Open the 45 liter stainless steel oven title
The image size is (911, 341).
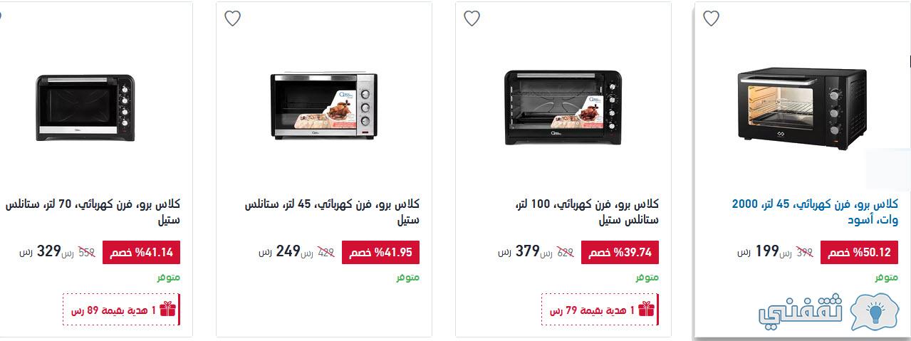332,212
